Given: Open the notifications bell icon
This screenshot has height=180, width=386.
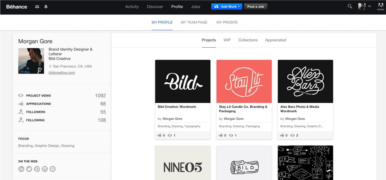Looking at the screenshot, I should point(46,7).
